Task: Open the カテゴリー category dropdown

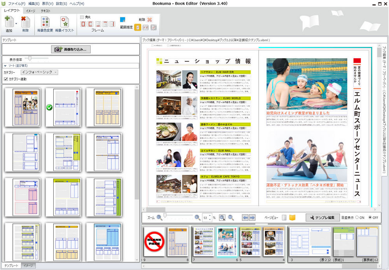Action: pos(39,72)
